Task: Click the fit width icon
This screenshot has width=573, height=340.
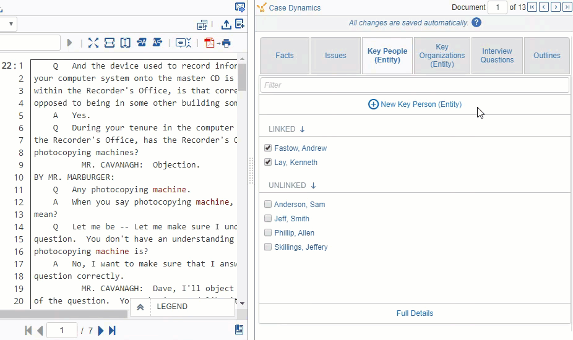Action: pos(110,43)
